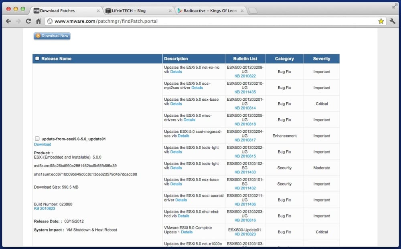Open the KB 2010822 link
The height and width of the screenshot is (249, 401).
point(245,76)
